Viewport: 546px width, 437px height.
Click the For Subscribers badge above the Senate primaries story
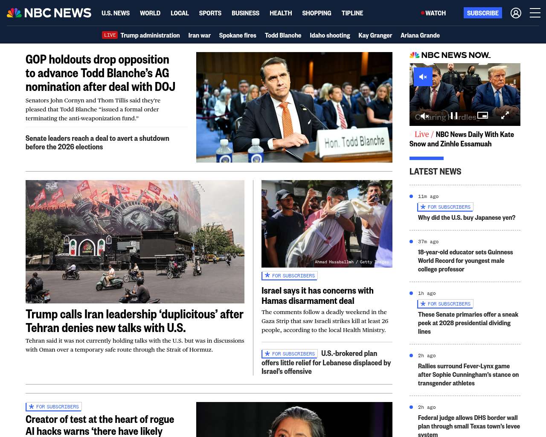click(x=445, y=304)
